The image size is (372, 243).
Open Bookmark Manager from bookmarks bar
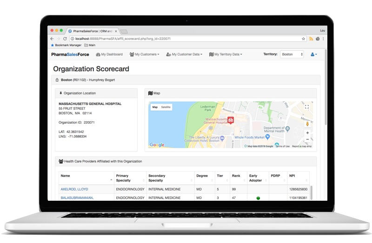(x=66, y=45)
